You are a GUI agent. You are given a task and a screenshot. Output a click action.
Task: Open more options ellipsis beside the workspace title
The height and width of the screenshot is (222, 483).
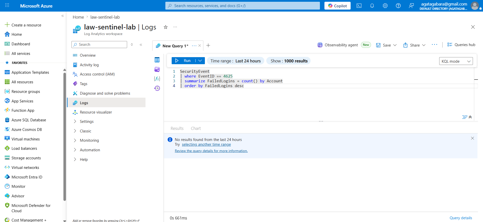175,27
